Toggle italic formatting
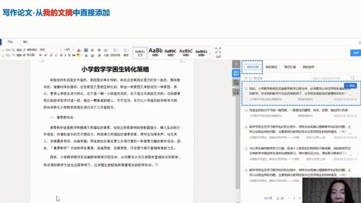 pyautogui.click(x=65, y=55)
